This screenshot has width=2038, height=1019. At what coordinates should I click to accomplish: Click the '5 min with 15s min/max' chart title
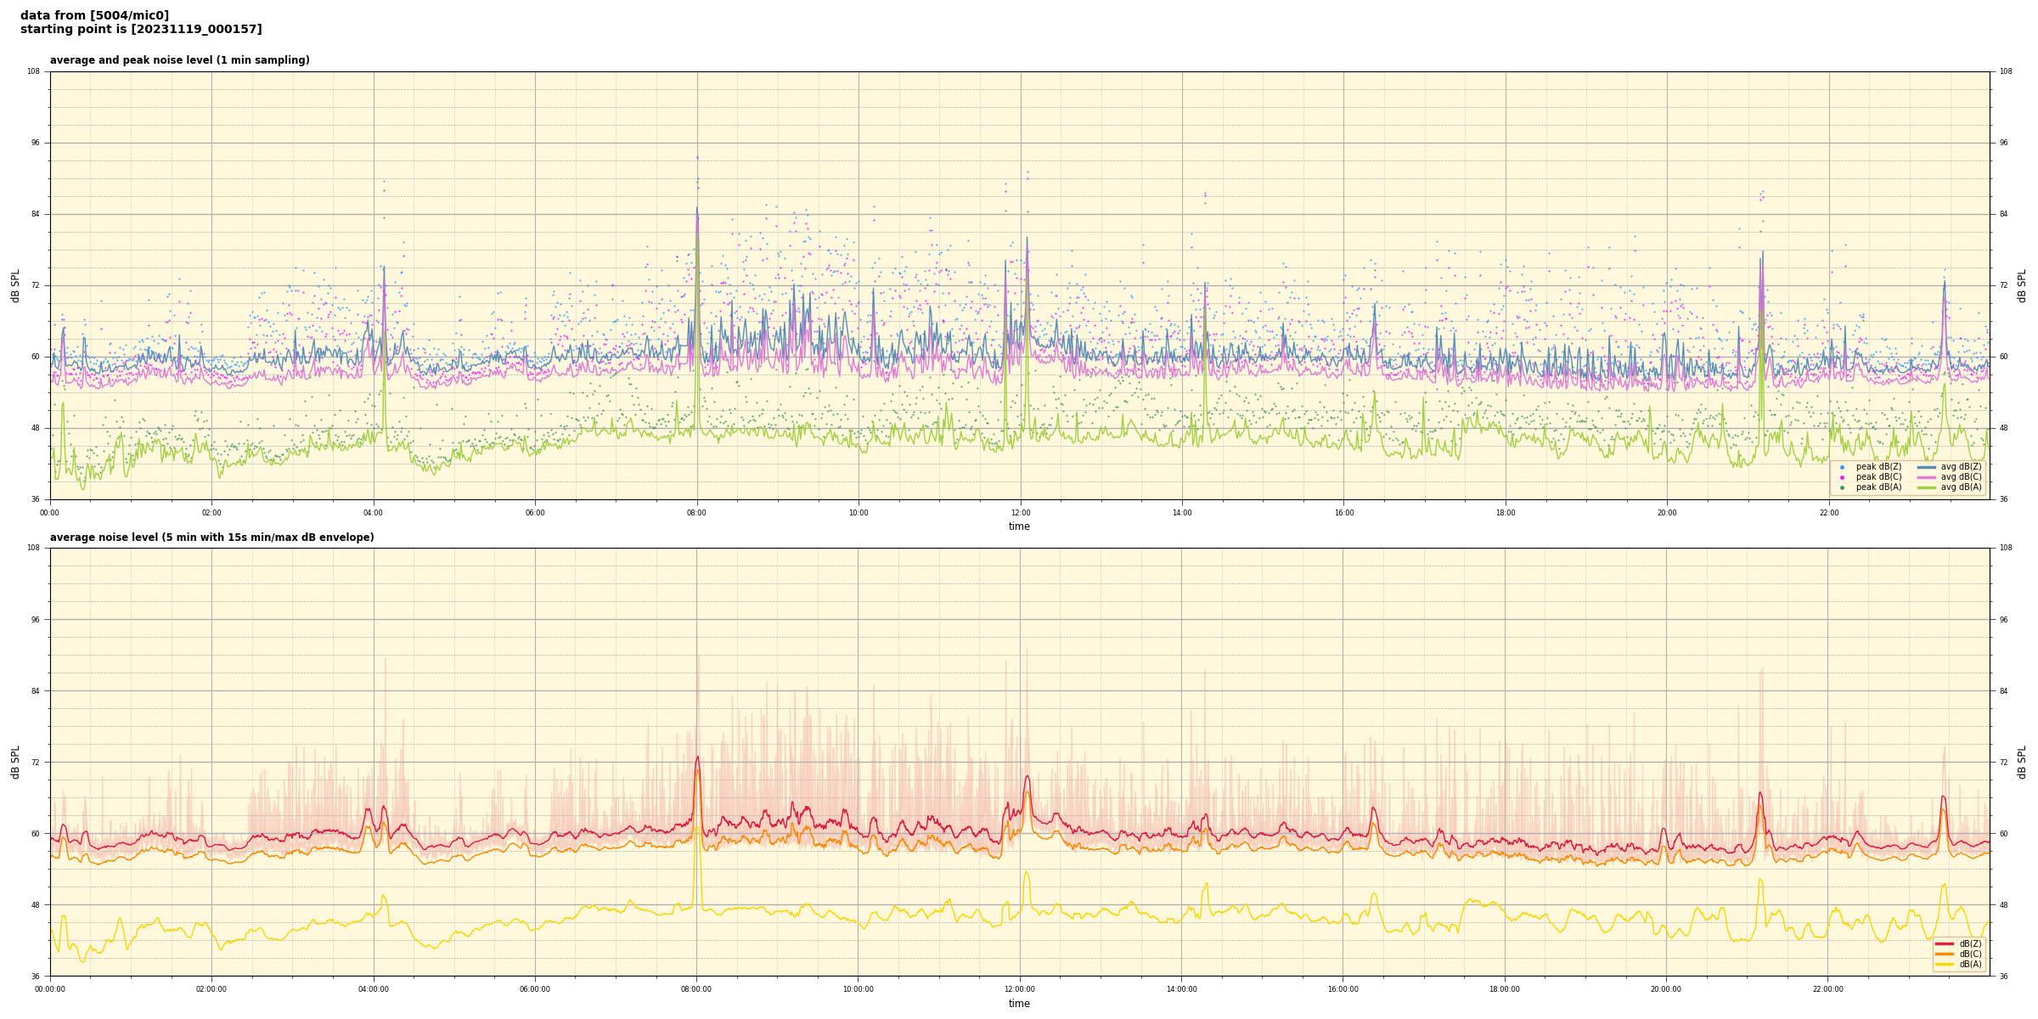(211, 538)
